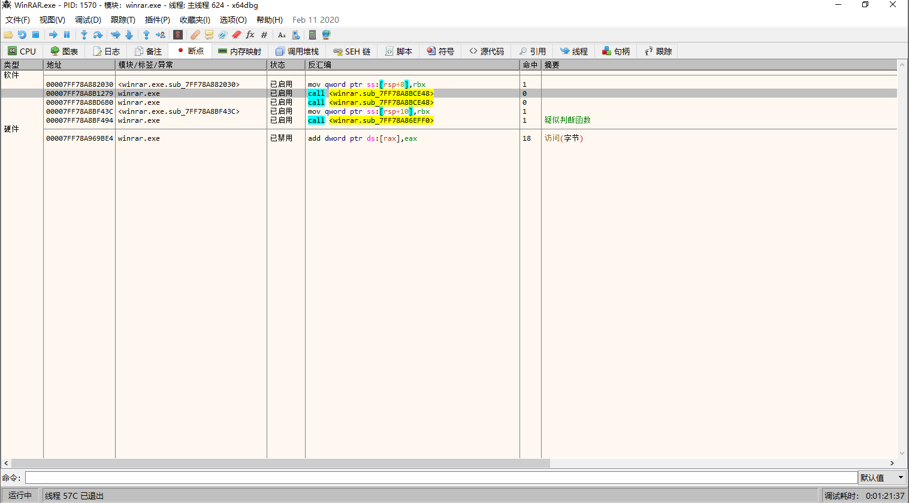The width and height of the screenshot is (909, 503).
Task: Open the calculator toolbar icon
Action: coord(312,35)
